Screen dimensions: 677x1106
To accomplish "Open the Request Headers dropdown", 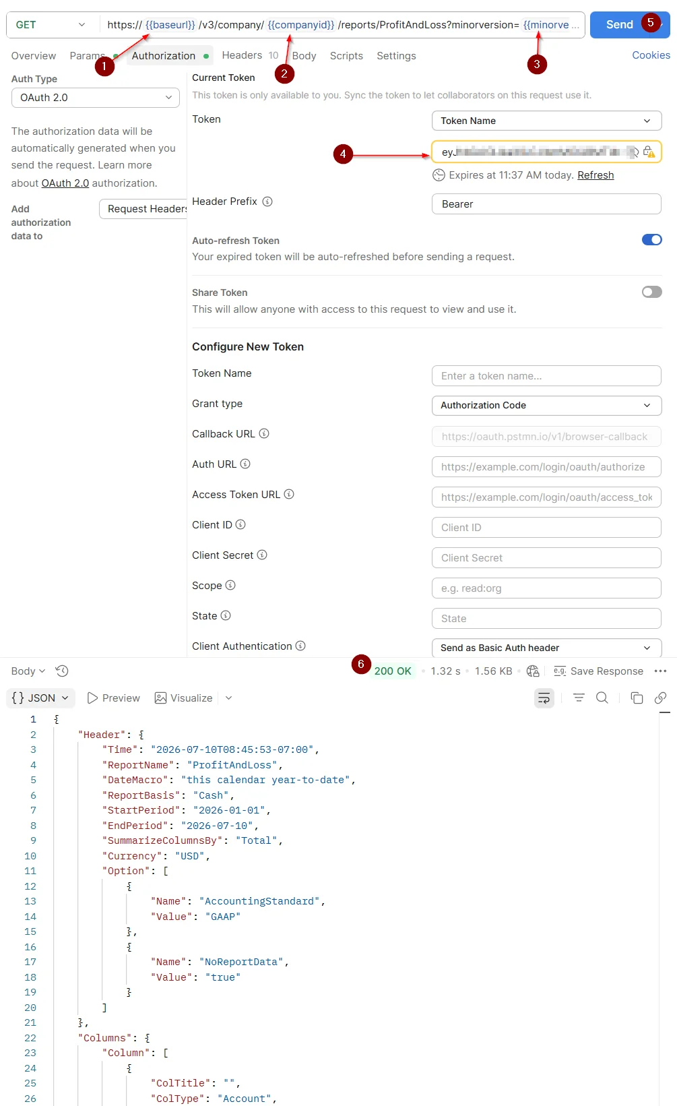I will point(143,209).
